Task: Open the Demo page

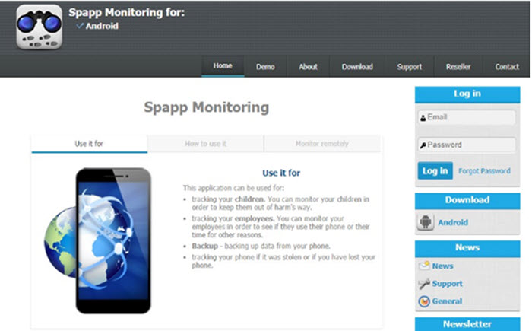Action: [x=265, y=67]
